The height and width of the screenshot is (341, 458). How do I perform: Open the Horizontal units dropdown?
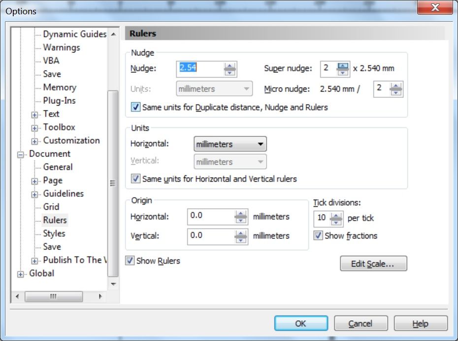(230, 144)
